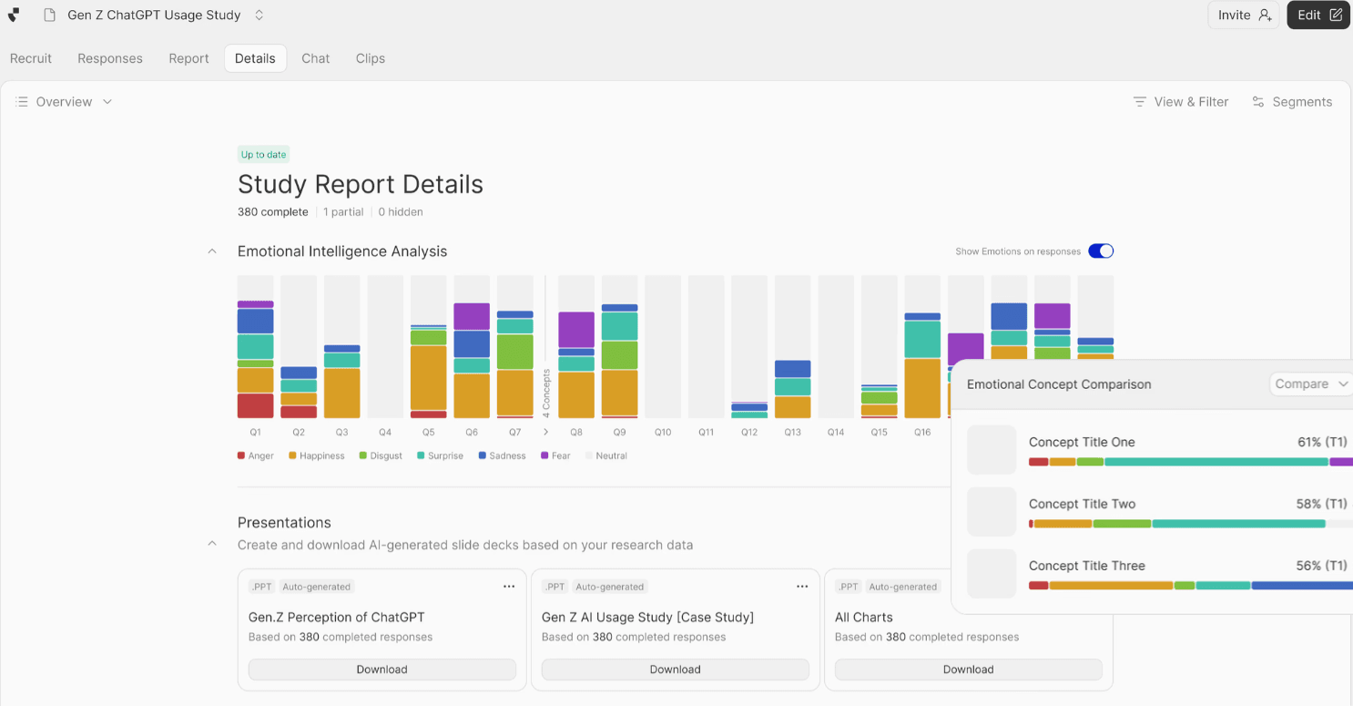Switch to the Responses tab
This screenshot has height=706, width=1353.
pos(110,58)
